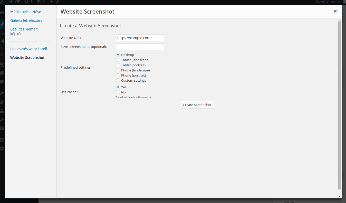This screenshot has height=203, width=346.
Task: Click the dialog scrollbar down arrow
Action: click(340, 196)
